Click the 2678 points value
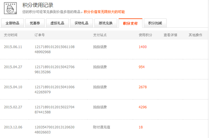Screen dimensions: 209x138 142,87
